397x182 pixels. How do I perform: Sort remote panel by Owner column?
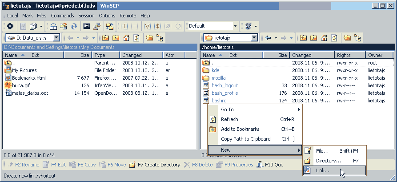379,55
